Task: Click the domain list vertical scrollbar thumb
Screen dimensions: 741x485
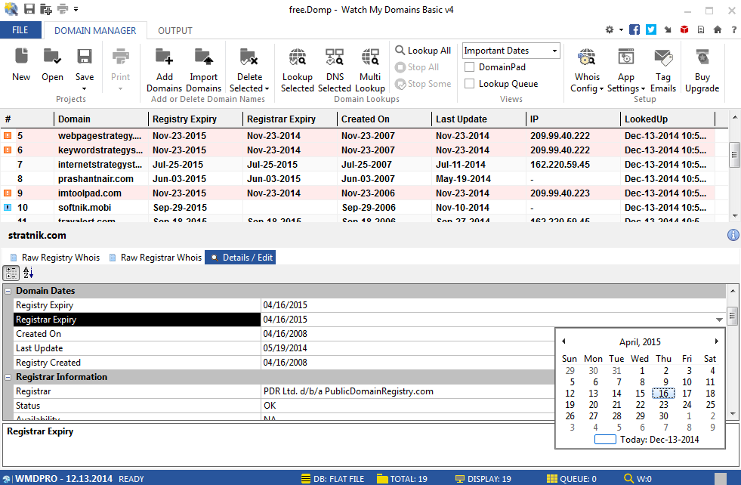Action: tap(734, 155)
